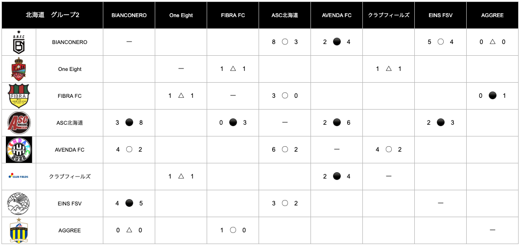Click the BIANCONERO team logo

(19, 43)
